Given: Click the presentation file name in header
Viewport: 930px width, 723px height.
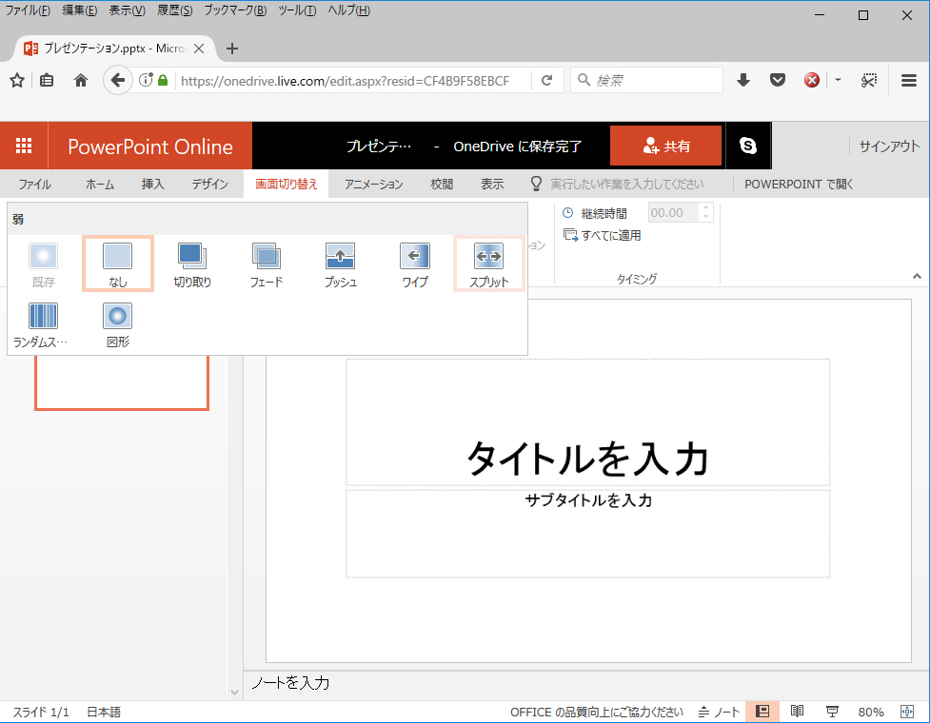Looking at the screenshot, I should (x=379, y=147).
